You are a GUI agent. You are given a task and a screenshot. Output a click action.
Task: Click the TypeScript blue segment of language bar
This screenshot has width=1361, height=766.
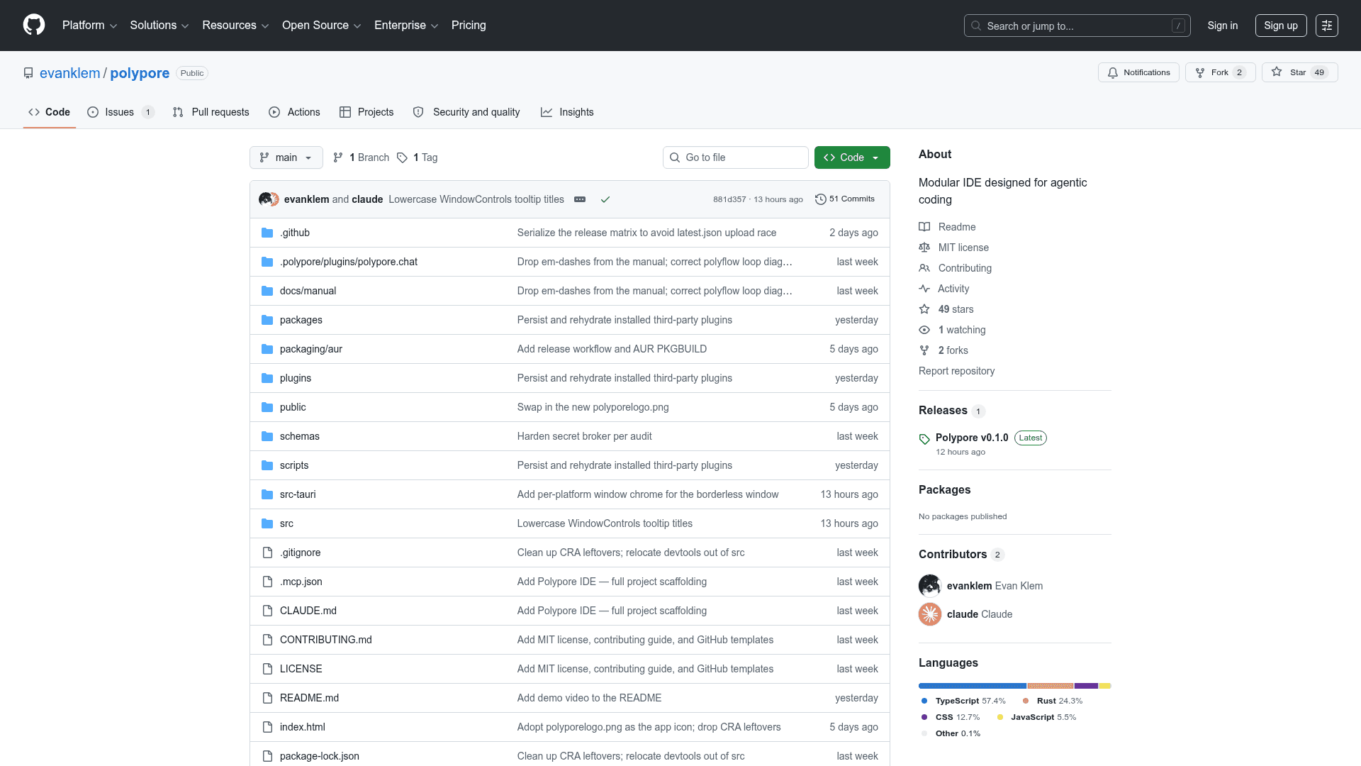pyautogui.click(x=973, y=686)
